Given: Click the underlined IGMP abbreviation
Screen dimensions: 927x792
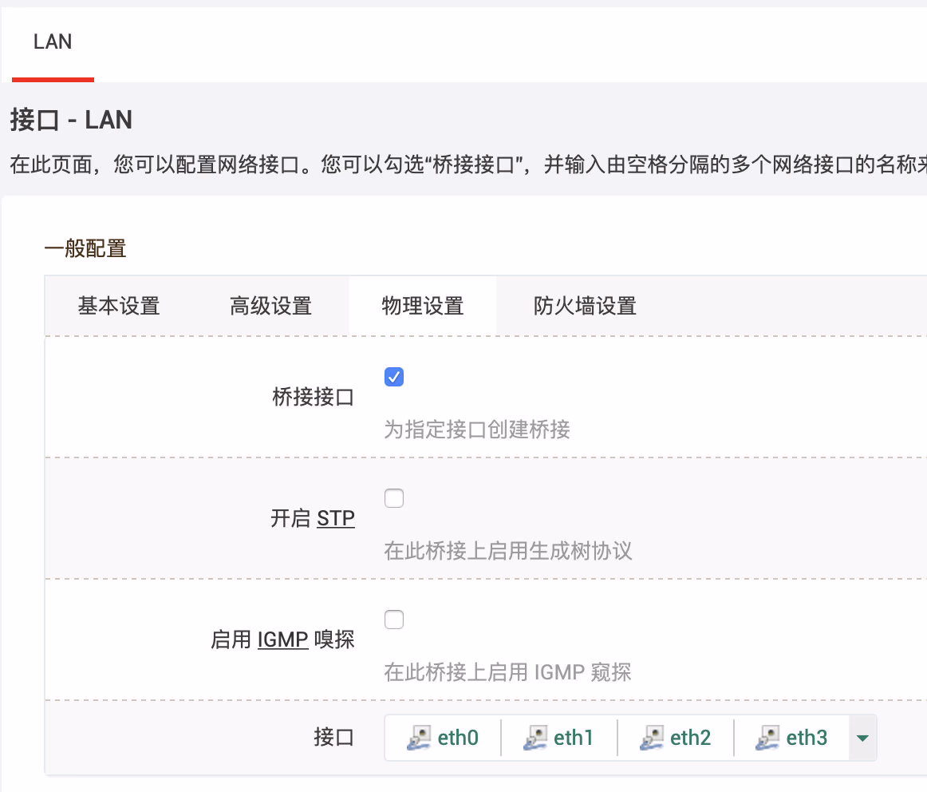Looking at the screenshot, I should [x=283, y=640].
